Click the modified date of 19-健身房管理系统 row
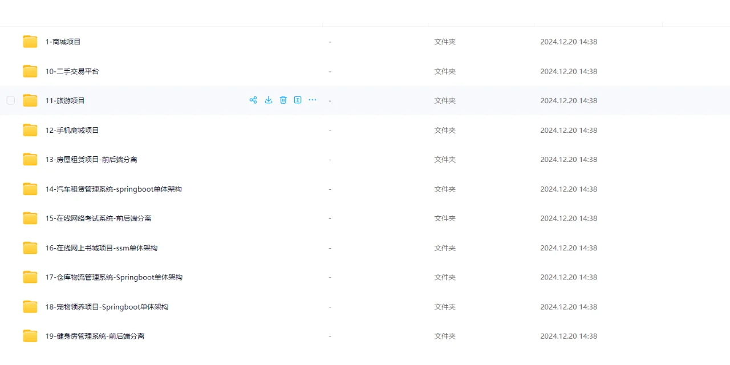The width and height of the screenshot is (730, 365). pos(569,336)
